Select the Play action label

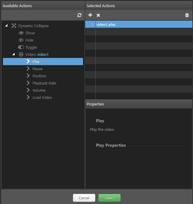[36, 62]
